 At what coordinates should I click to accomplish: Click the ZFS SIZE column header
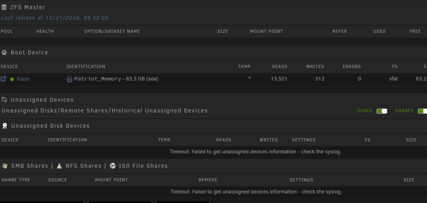[223, 31]
